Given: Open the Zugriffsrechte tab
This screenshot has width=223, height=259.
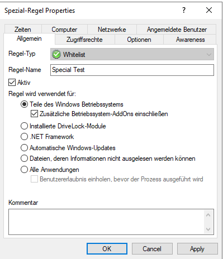Looking at the screenshot, I should coord(84,40).
